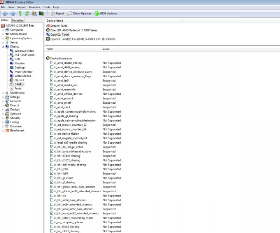Switch to the Favorites tab in sidebar
The height and width of the screenshot is (233, 280).
tap(17, 20)
